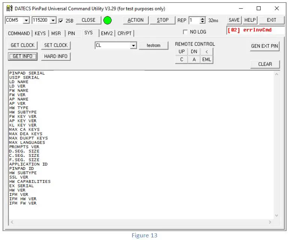
Task: Minimize the DATECS utility window
Action: coord(241,8)
